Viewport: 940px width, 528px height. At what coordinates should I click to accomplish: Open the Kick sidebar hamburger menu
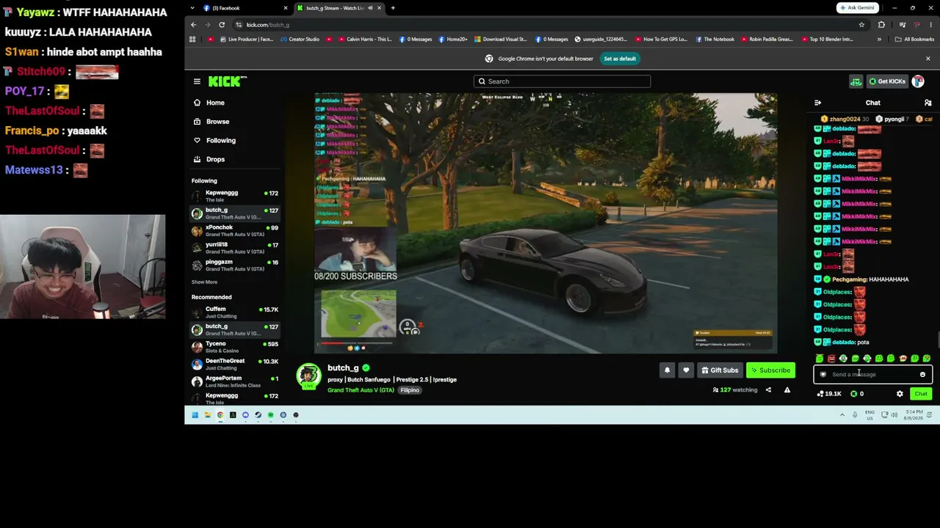click(197, 81)
